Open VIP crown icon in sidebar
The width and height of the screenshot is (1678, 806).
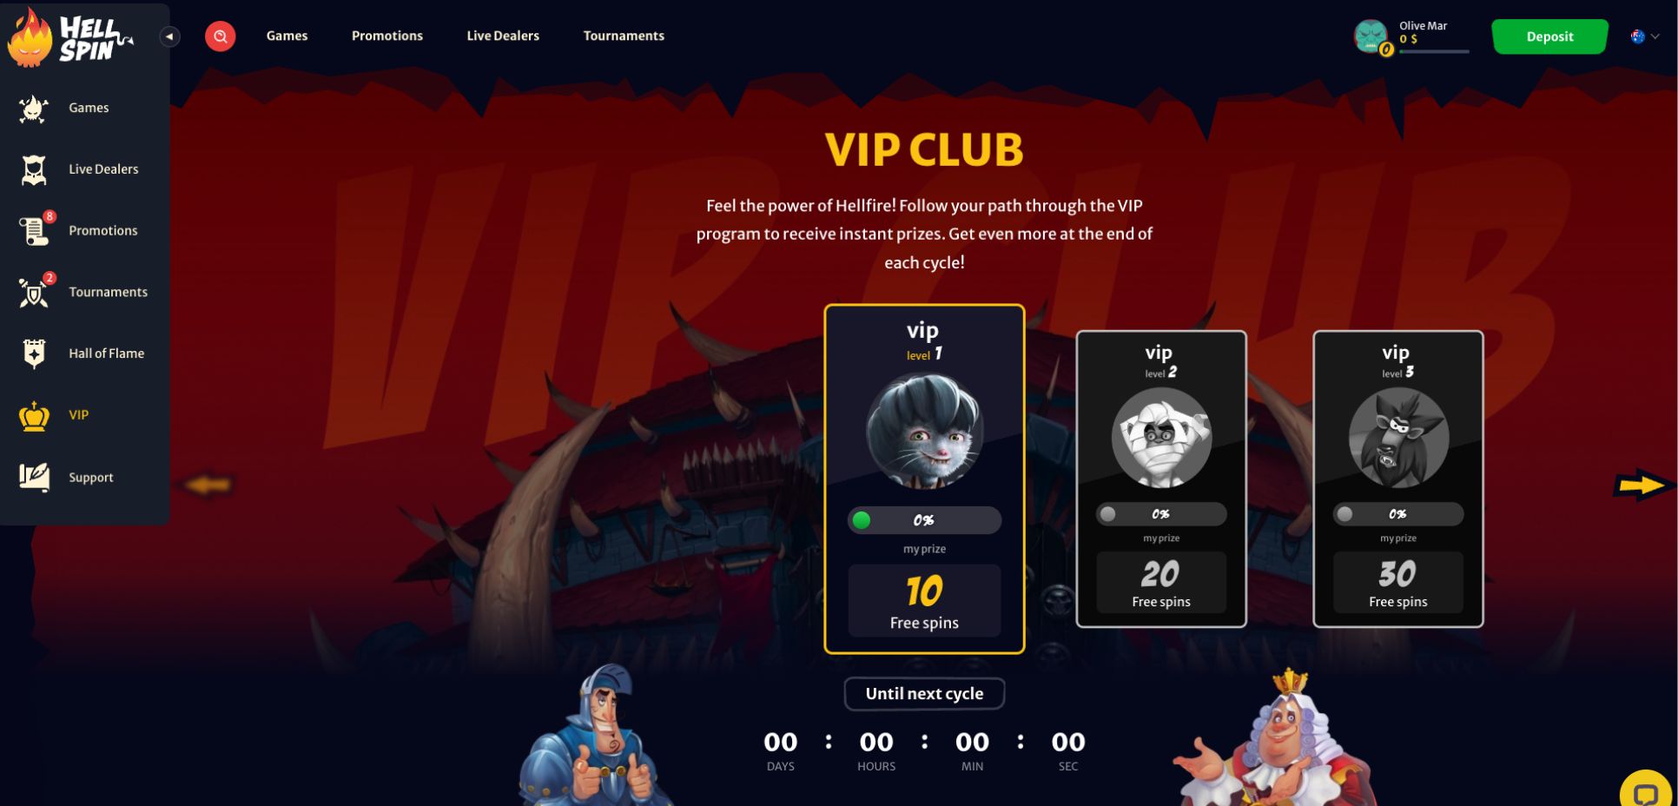point(34,416)
